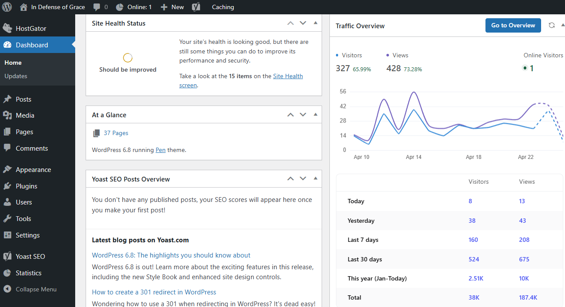Move At a Glance widget down

pos(303,115)
